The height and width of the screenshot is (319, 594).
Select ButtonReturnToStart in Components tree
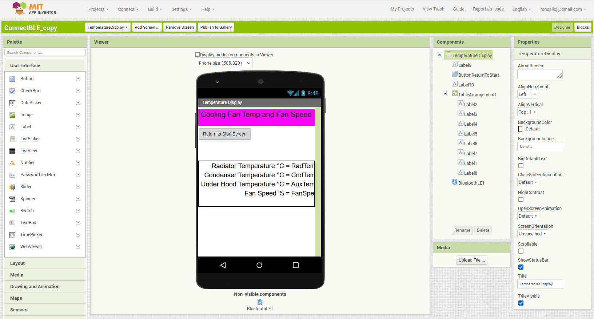(479, 75)
